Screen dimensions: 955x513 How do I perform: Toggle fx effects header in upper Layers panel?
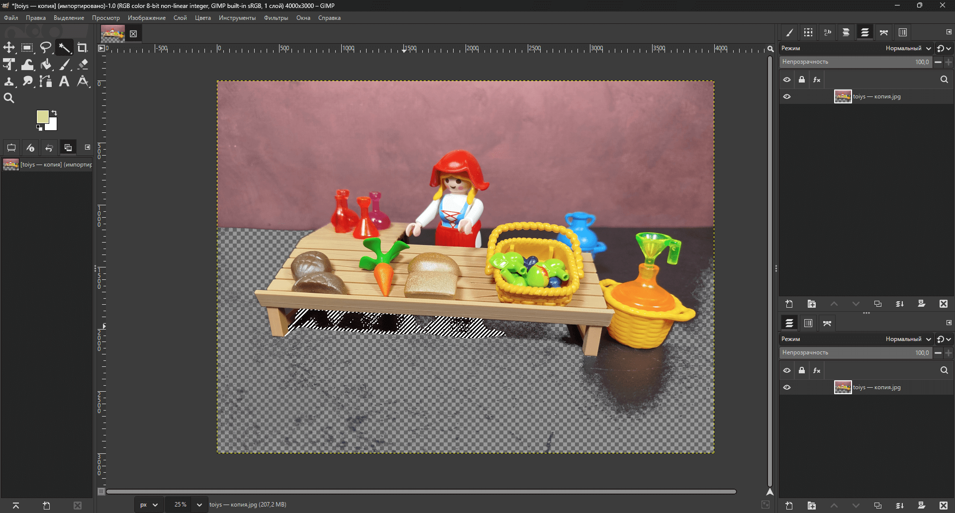pos(817,80)
